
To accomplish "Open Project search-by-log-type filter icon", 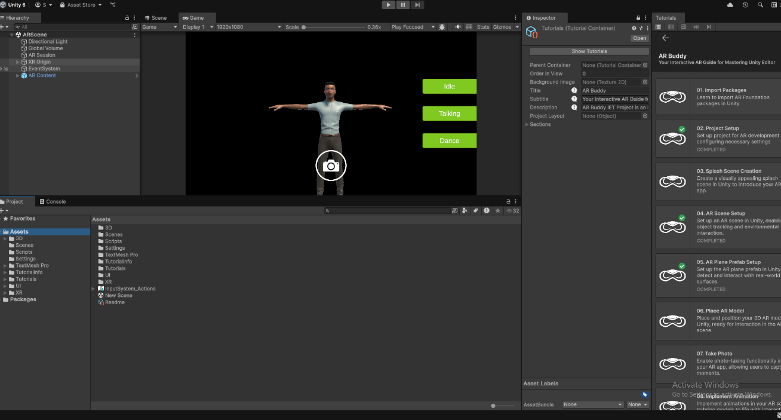I will (x=487, y=210).
